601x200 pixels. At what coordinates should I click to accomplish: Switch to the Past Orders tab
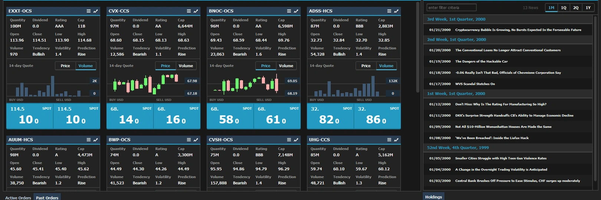47,197
